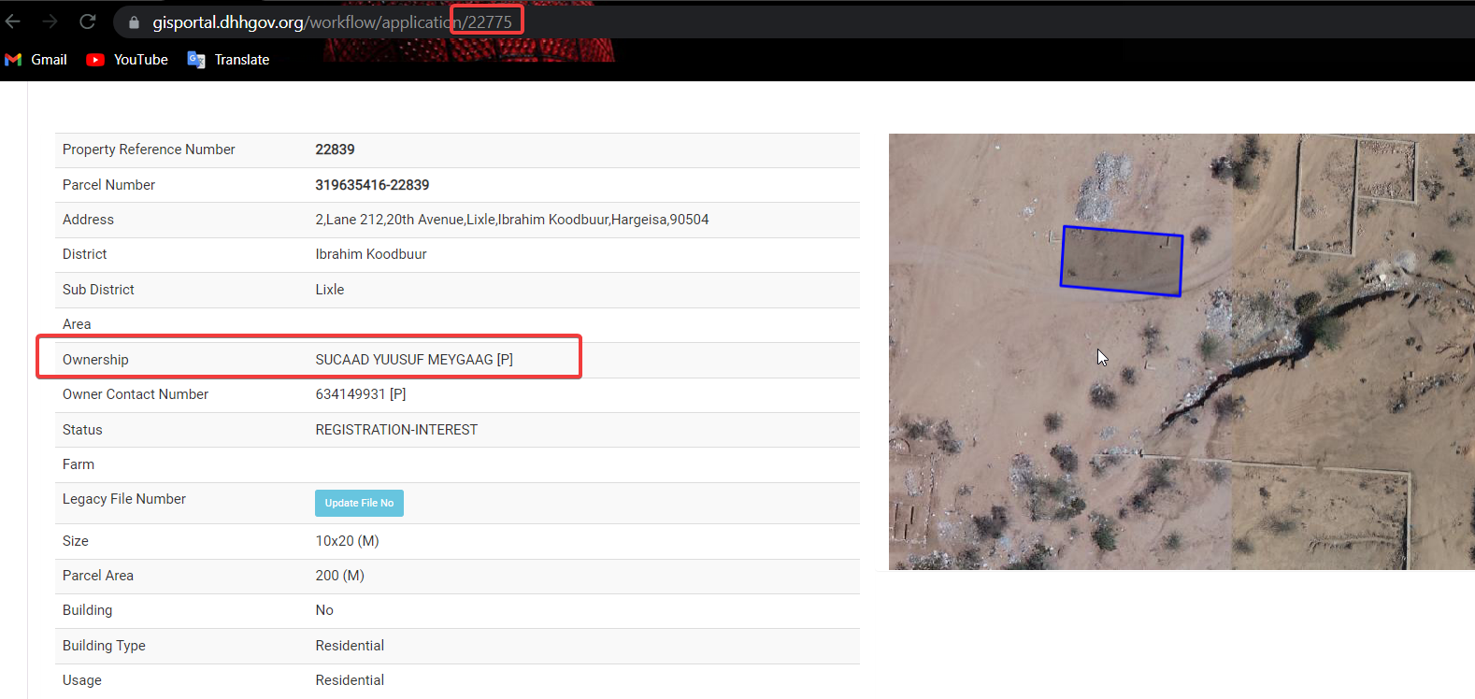Click the Parcel Number label
Screen dimensions: 1475x699
coord(108,185)
